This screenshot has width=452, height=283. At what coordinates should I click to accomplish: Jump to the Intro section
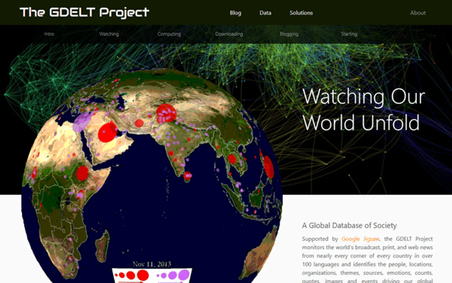(49, 34)
